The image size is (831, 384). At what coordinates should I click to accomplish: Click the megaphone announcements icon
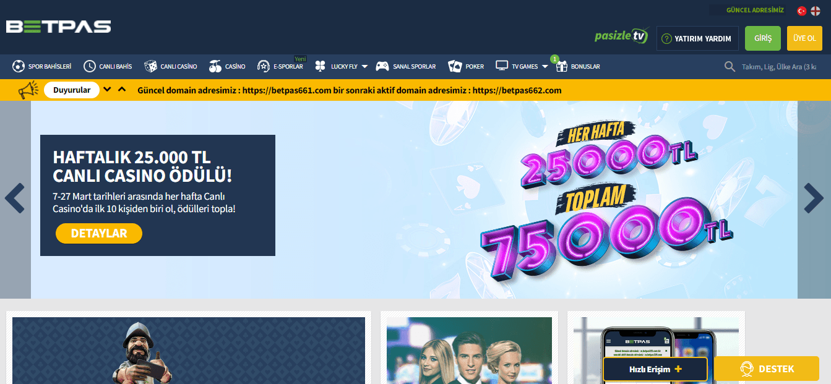pyautogui.click(x=28, y=90)
